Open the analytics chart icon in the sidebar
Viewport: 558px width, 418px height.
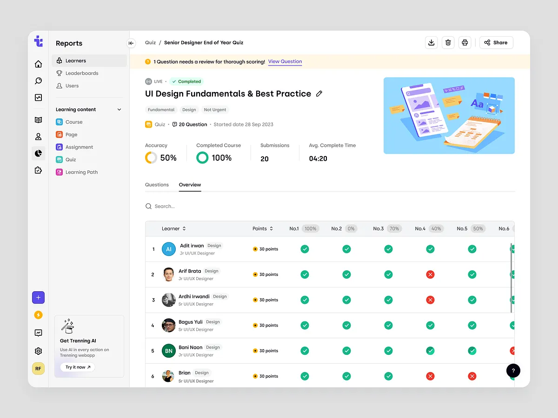pyautogui.click(x=38, y=97)
